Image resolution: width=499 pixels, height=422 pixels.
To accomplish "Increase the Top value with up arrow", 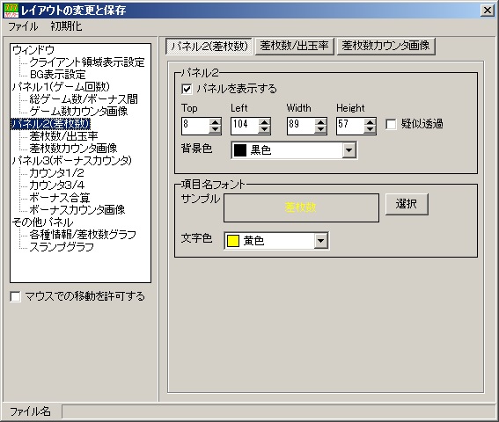I will [x=215, y=122].
